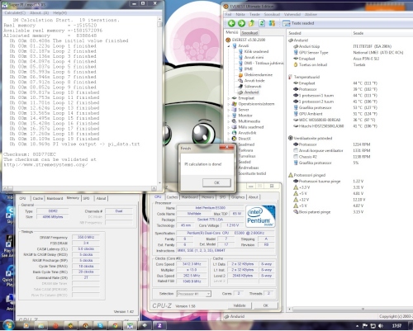Go forward with EVEREST green right arrow

tap(241, 23)
